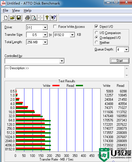Uncheck the Direct I/O checkbox
Screen dimensions: 132x162
96,27
